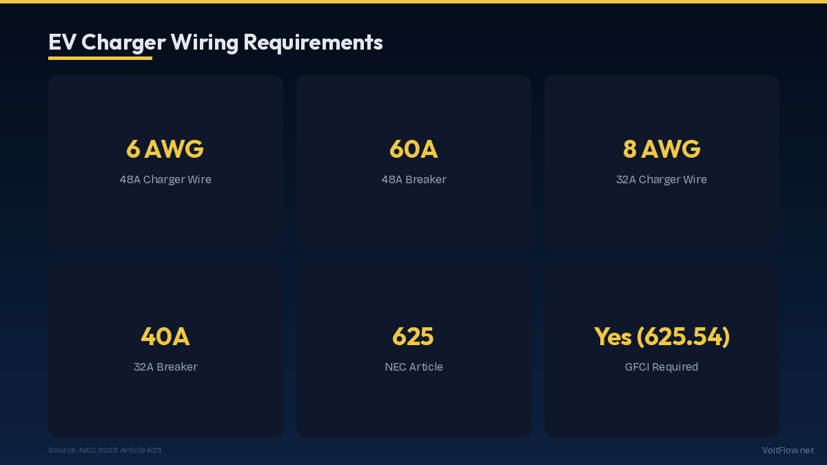Open the VoltFlow.net link
This screenshot has width=827, height=465.
(788, 451)
